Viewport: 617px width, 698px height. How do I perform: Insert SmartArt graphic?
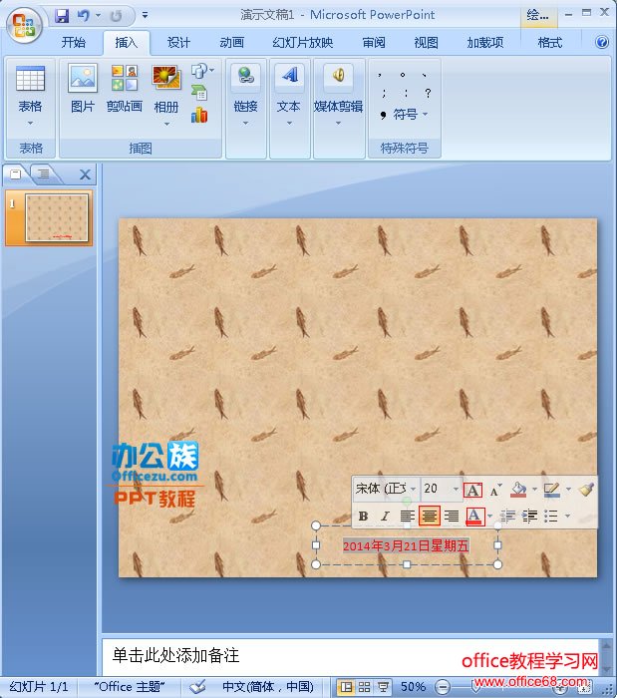point(198,93)
